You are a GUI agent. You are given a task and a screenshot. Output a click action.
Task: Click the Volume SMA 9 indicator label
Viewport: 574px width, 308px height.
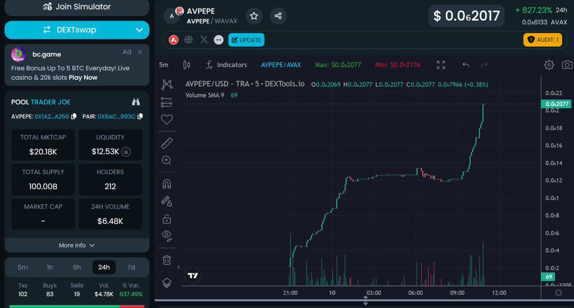pos(205,95)
